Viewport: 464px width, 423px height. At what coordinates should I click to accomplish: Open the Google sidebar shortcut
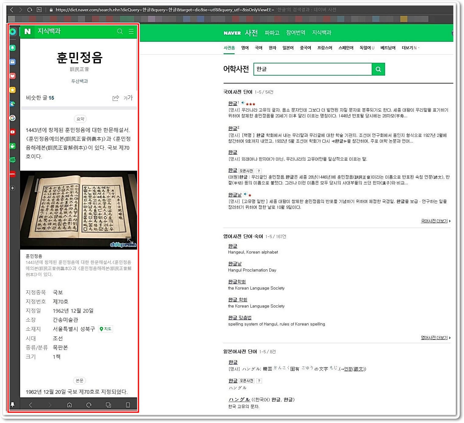(x=12, y=118)
